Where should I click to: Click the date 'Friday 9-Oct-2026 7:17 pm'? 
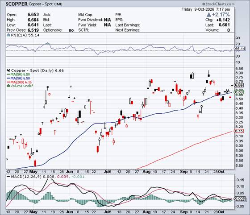(x=206, y=9)
